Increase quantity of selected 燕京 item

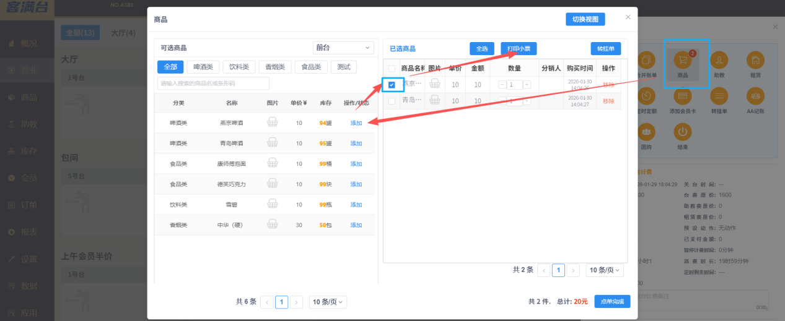(527, 85)
